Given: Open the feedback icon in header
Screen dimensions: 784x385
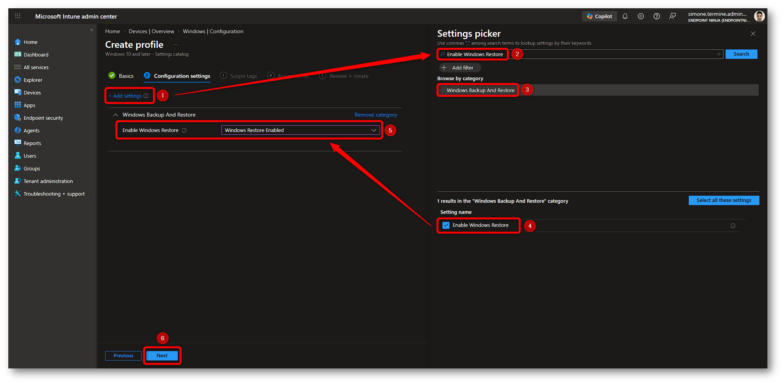Looking at the screenshot, I should [x=673, y=16].
